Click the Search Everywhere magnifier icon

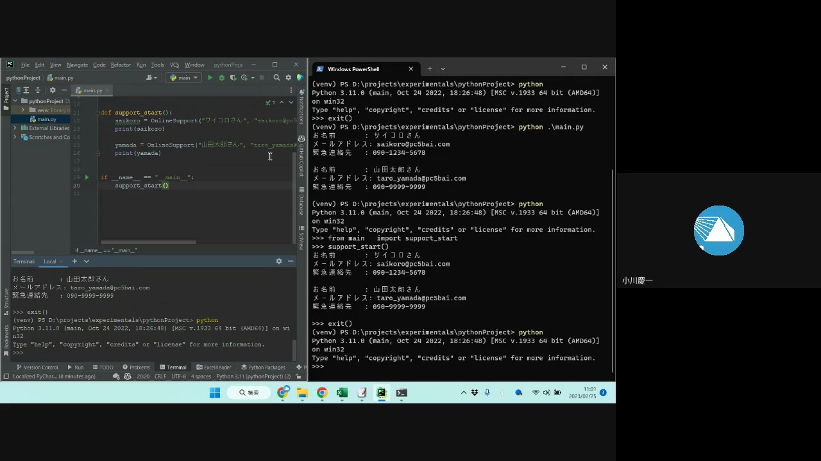(x=276, y=77)
